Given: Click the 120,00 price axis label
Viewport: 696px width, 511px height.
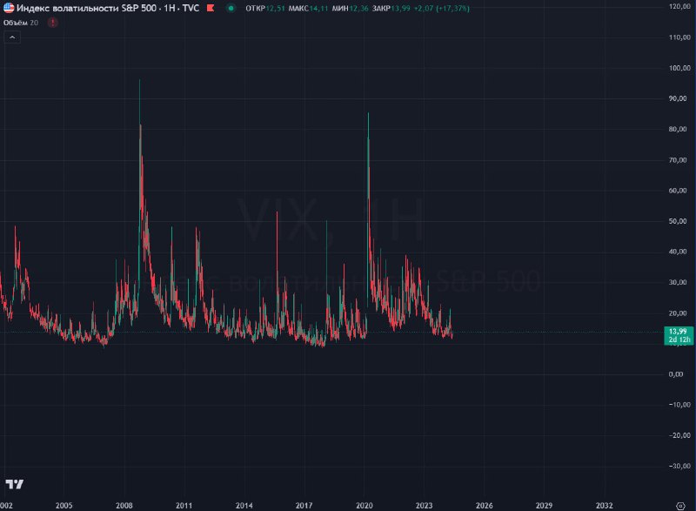Looking at the screenshot, I should (x=679, y=7).
